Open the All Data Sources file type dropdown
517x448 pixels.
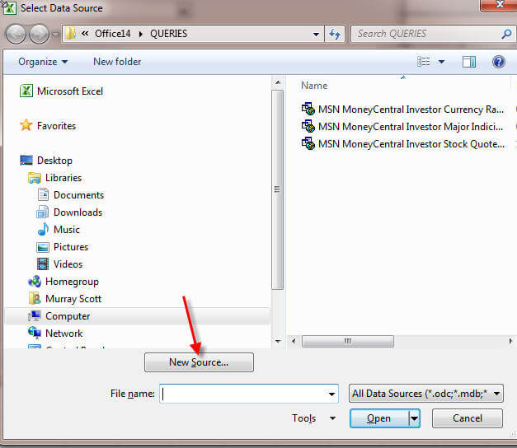(x=426, y=394)
